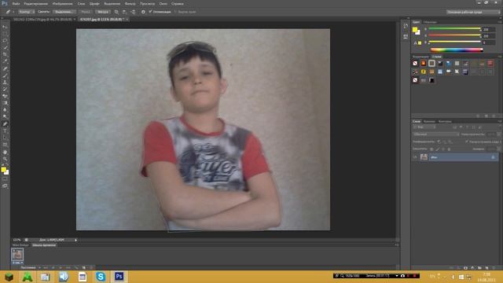Select the Pen tool in toolbox

(x=5, y=124)
